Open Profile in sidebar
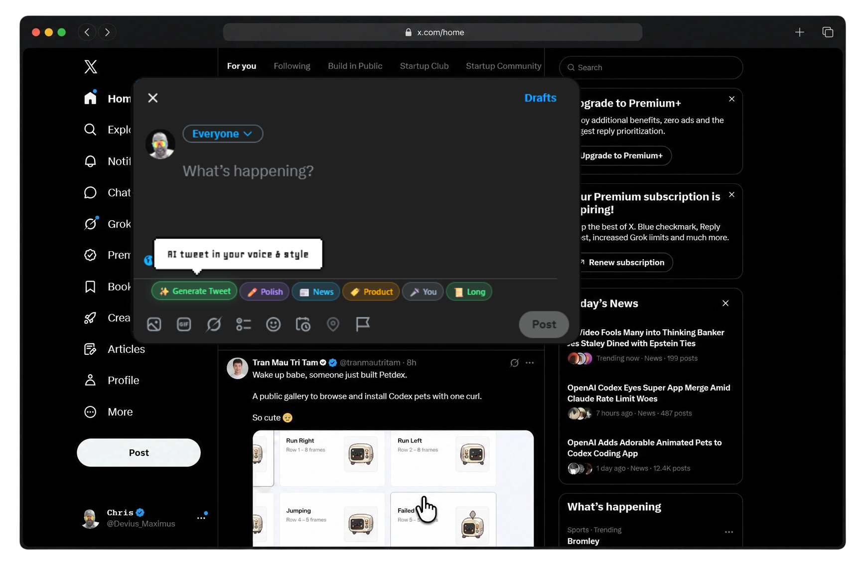The width and height of the screenshot is (863, 574). coord(112,380)
